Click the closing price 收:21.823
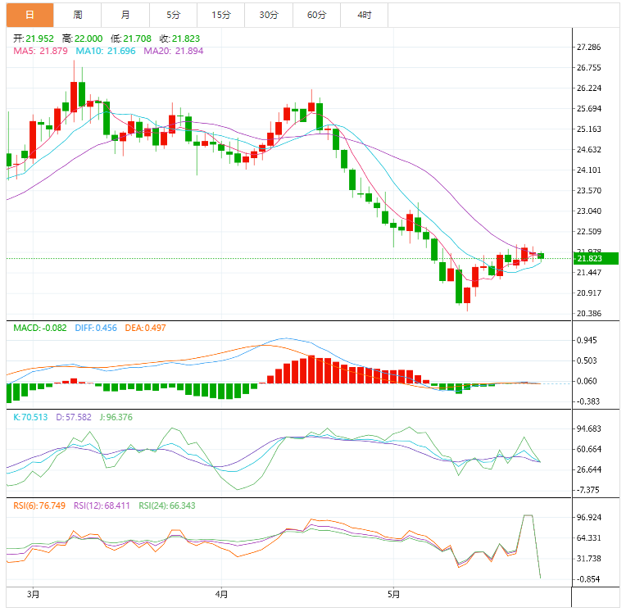Screen dimensions: 626x612 179,39
